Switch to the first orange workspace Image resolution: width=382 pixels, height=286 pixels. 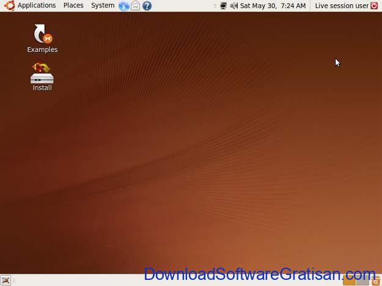pos(349,280)
